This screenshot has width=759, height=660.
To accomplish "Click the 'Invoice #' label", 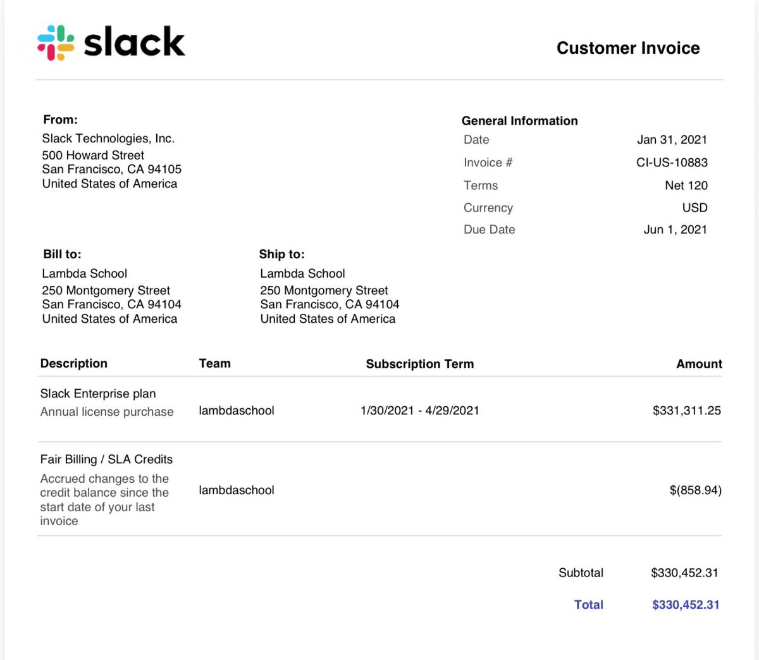I will click(x=488, y=163).
